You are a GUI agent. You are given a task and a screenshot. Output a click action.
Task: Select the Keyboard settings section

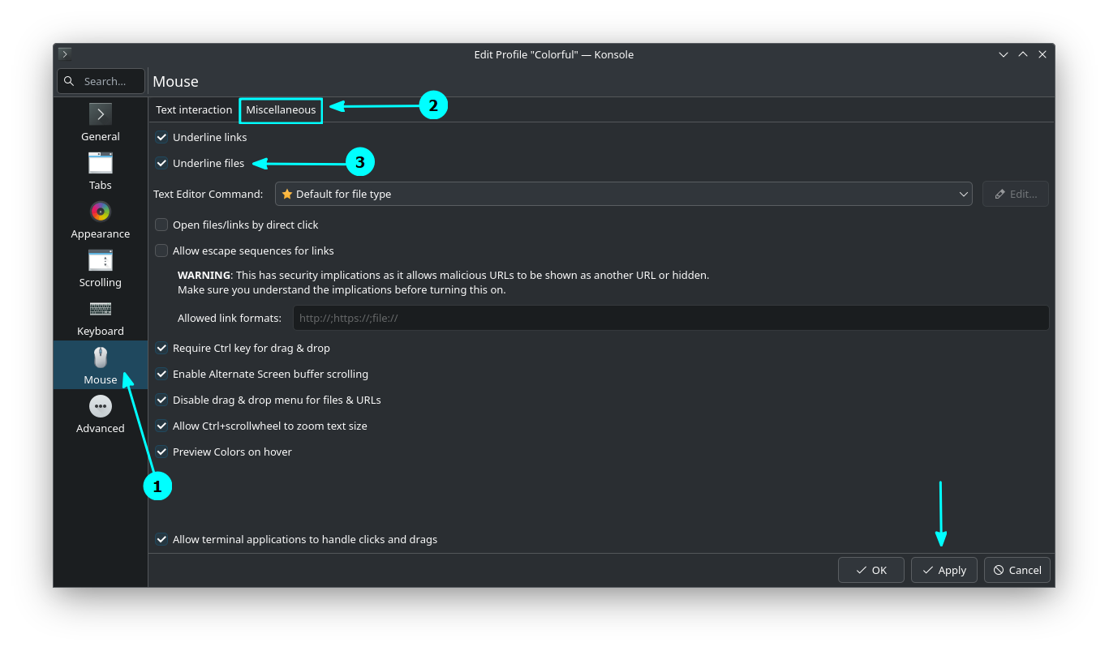100,318
